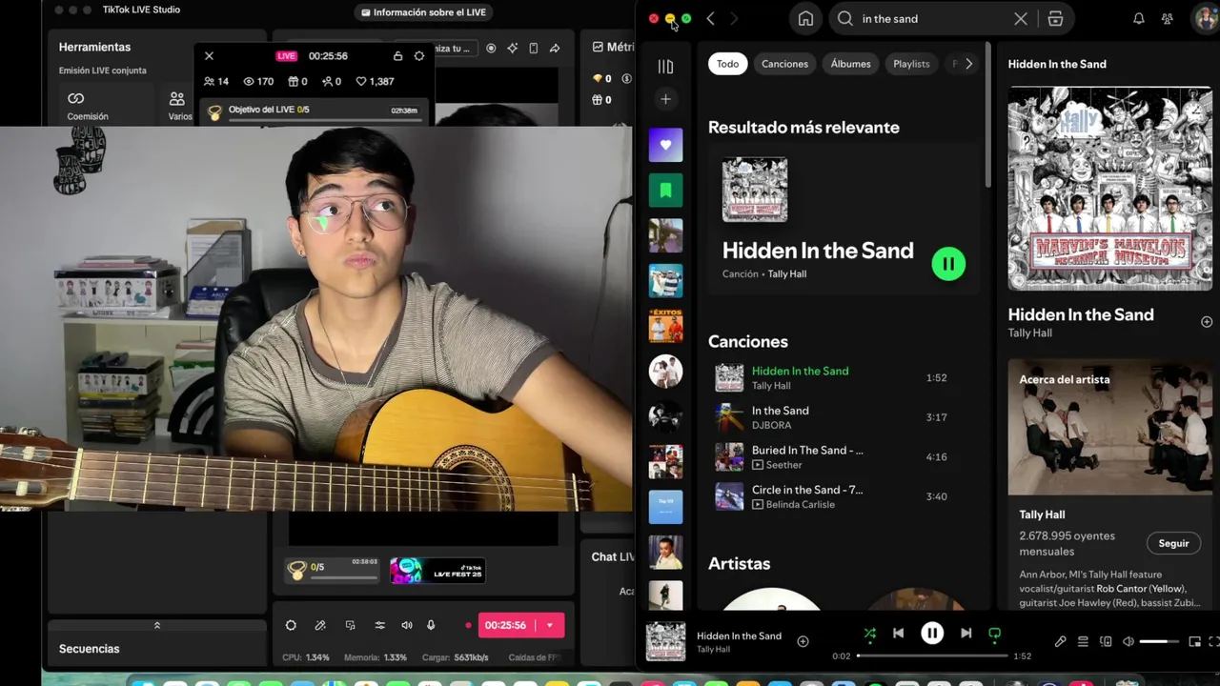The width and height of the screenshot is (1220, 686).
Task: Collapse Your Library icon in Spotify sidebar
Action: click(x=665, y=66)
